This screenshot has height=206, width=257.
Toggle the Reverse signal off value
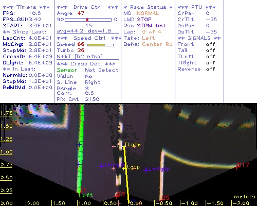(210, 69)
